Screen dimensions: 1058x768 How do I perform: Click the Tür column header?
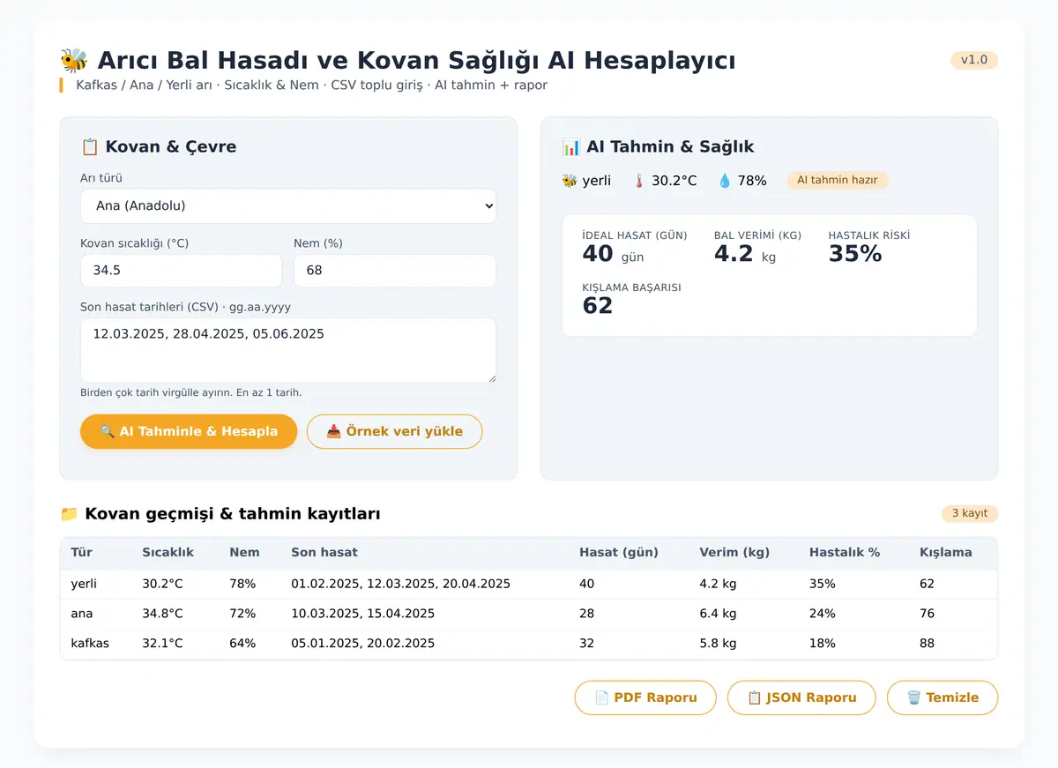(81, 552)
